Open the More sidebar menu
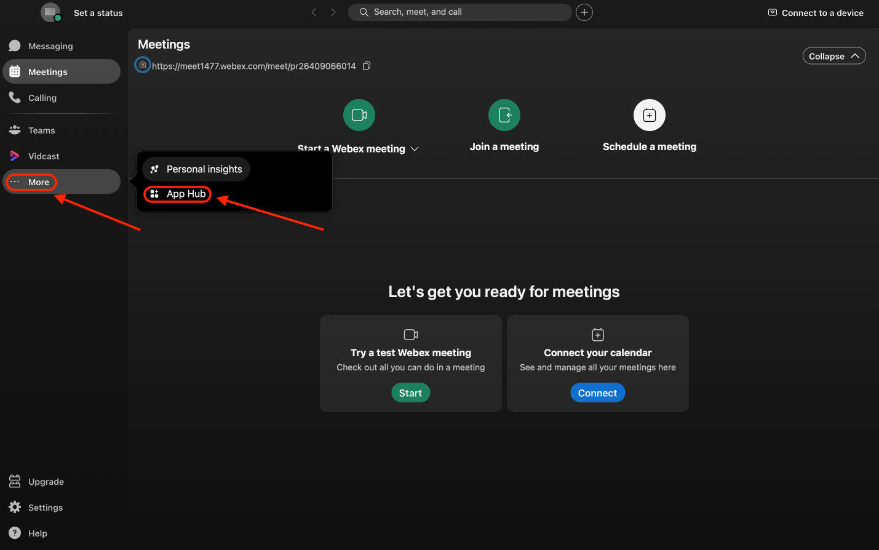The height and width of the screenshot is (550, 879). 38,182
